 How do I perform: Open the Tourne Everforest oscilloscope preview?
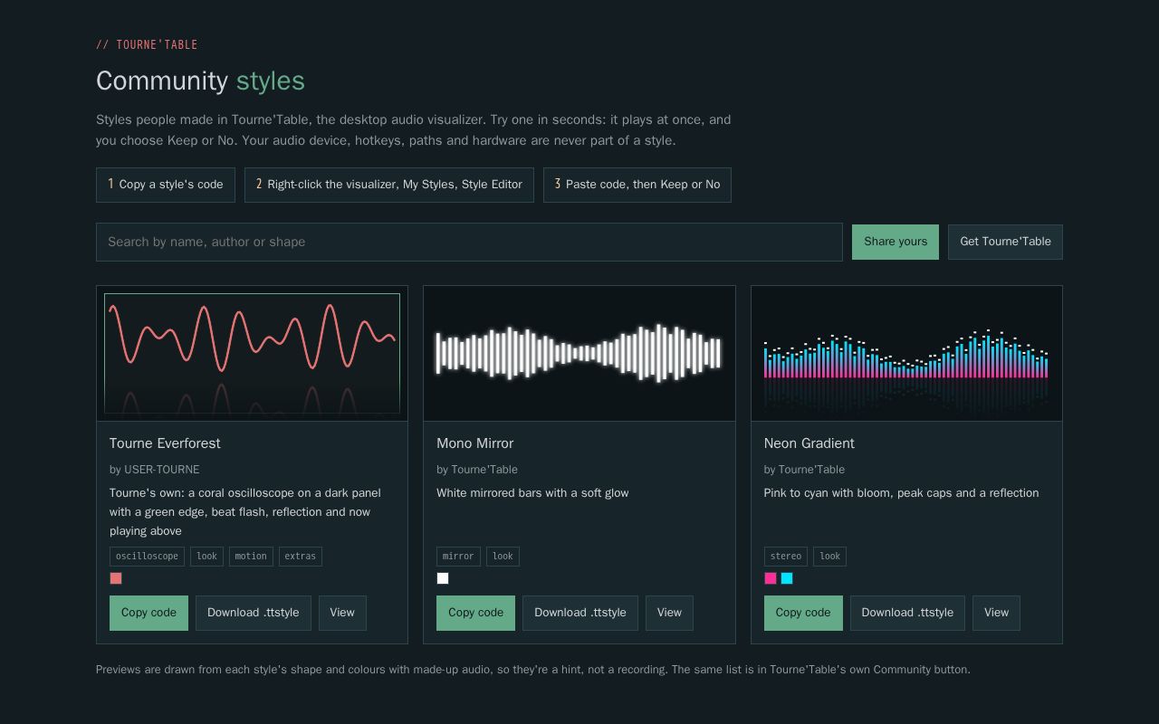(x=252, y=354)
